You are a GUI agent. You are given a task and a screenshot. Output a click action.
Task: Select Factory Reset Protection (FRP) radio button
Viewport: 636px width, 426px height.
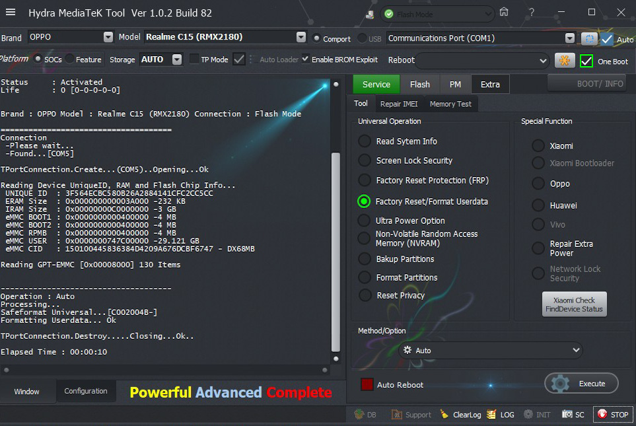pos(365,180)
